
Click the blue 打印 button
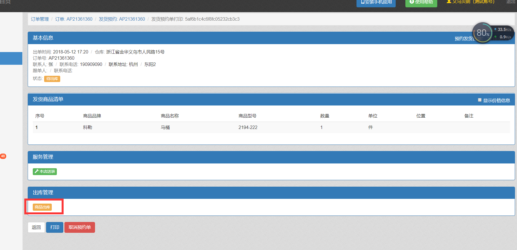[55, 227]
